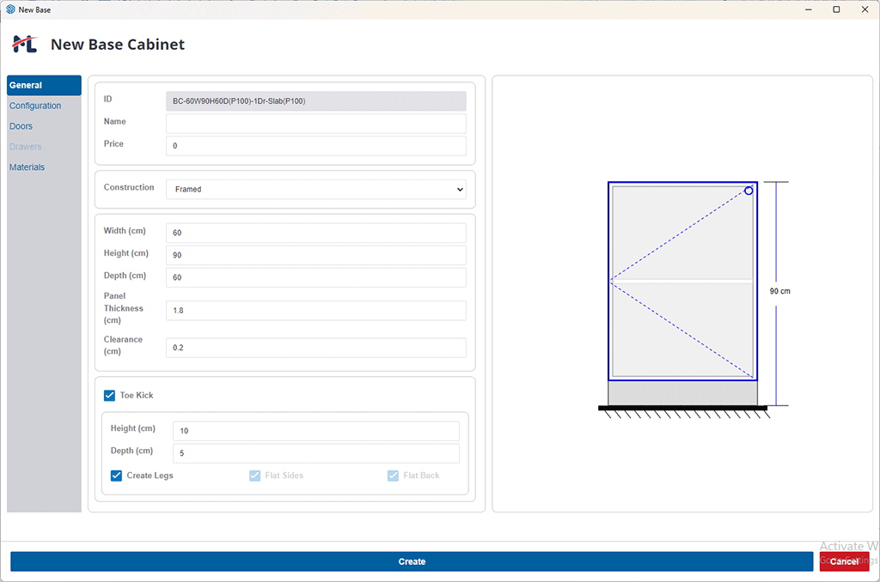Toggle the Flat Sides checkbox
880x582 pixels.
click(254, 476)
